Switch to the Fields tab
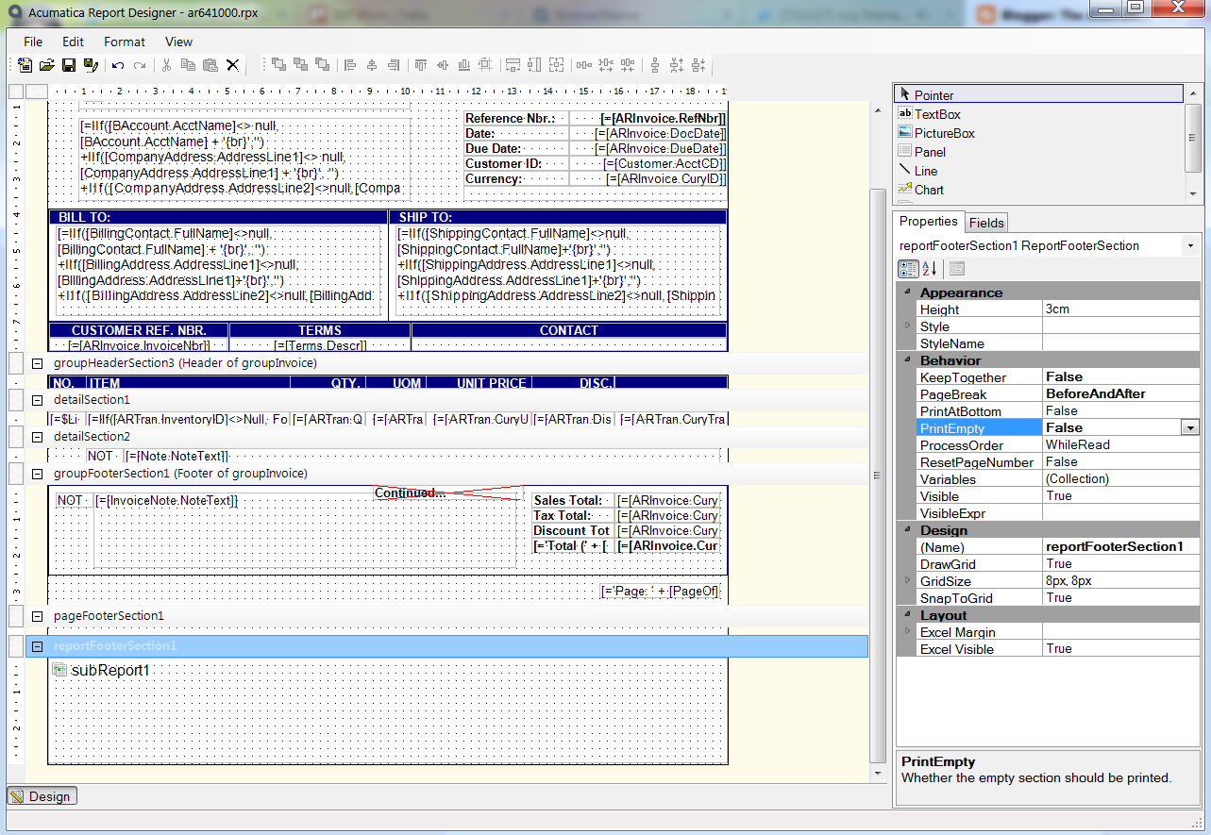The width and height of the screenshot is (1211, 835). (x=985, y=223)
